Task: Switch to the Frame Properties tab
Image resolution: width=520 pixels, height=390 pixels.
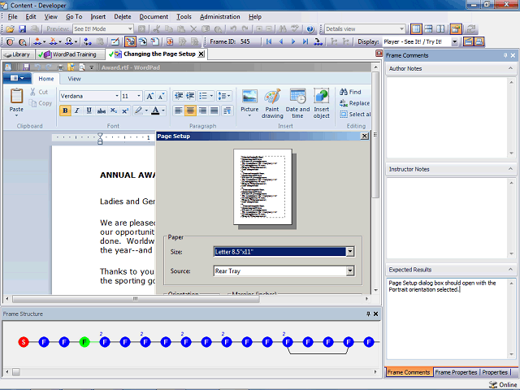Action: pos(456,372)
